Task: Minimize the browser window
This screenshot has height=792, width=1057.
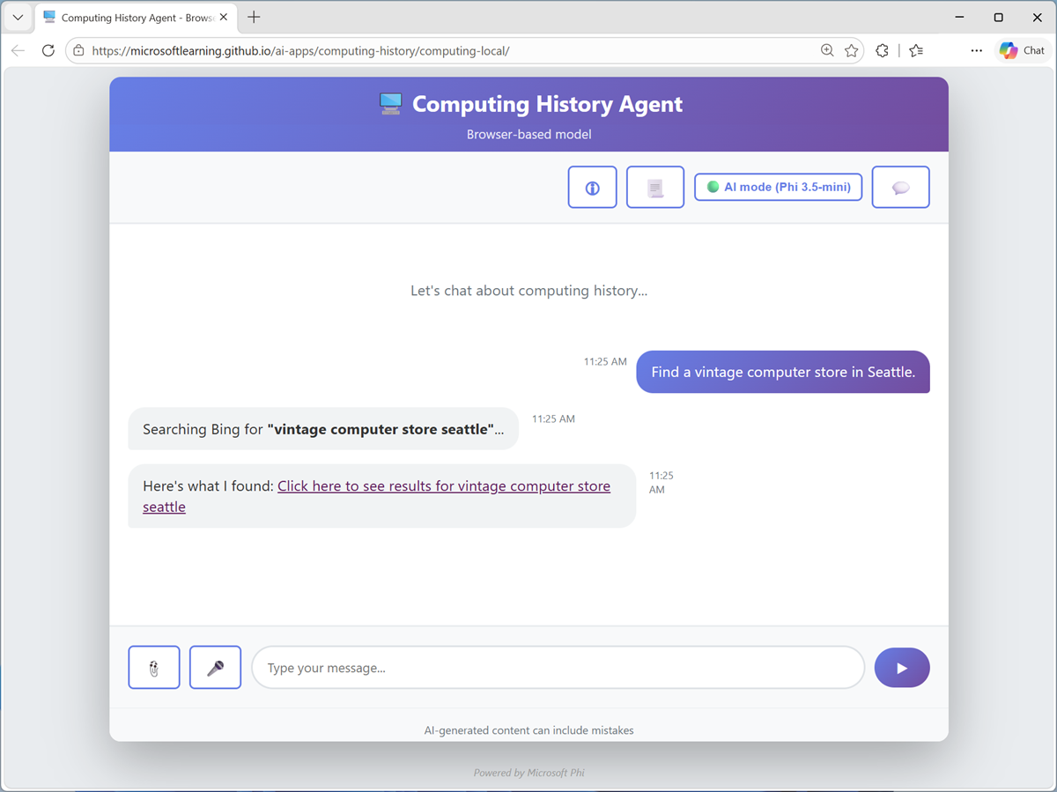Action: pyautogui.click(x=959, y=18)
